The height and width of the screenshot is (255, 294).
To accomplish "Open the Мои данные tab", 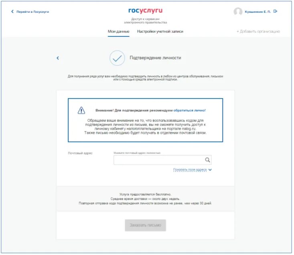I will pos(118,32).
